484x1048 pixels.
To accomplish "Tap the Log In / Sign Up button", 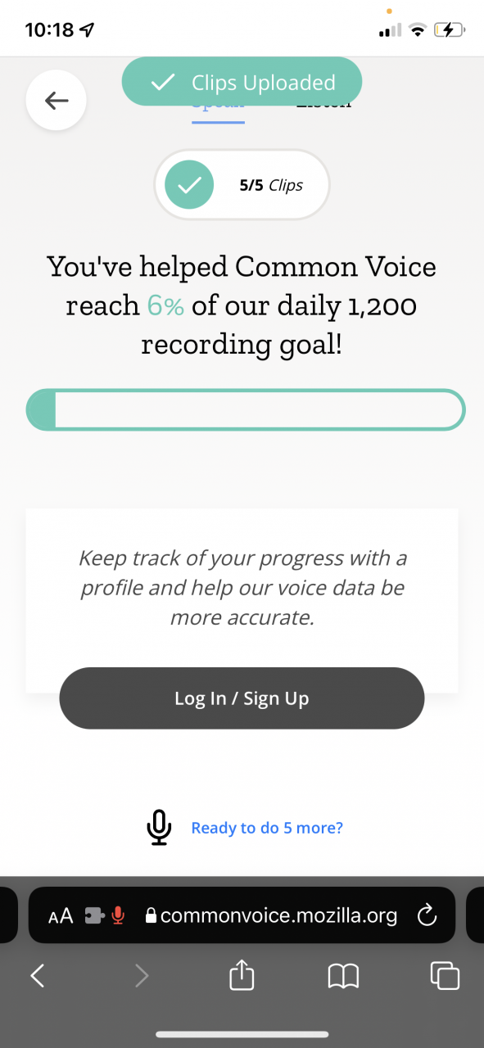I will 242,698.
